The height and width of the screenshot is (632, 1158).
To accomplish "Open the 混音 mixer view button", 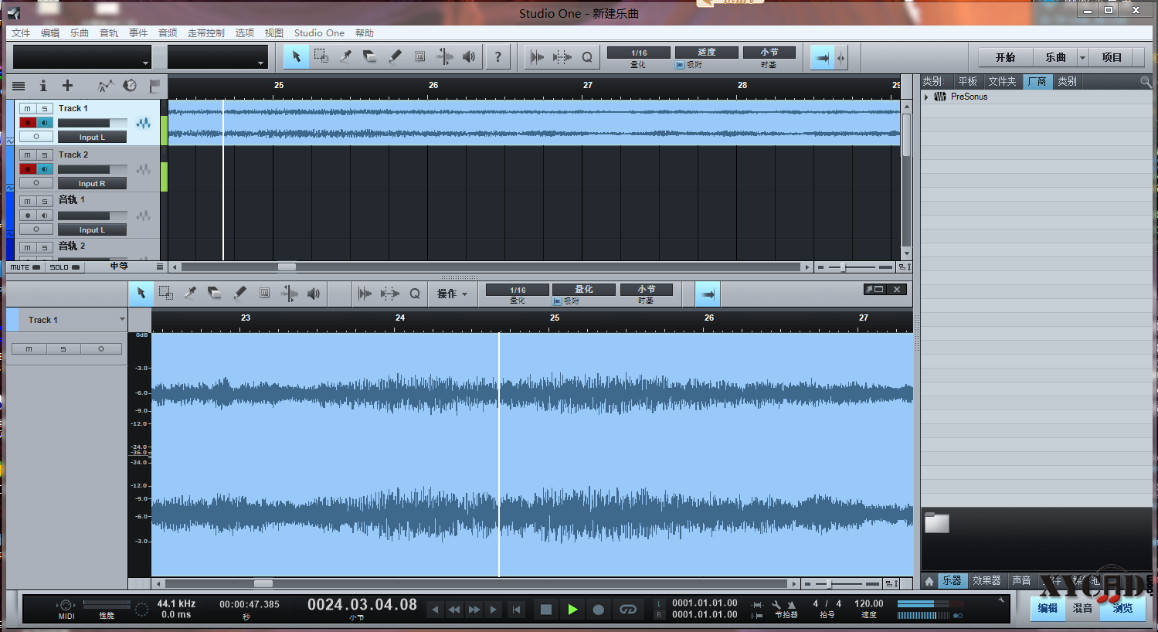I will coord(1082,608).
